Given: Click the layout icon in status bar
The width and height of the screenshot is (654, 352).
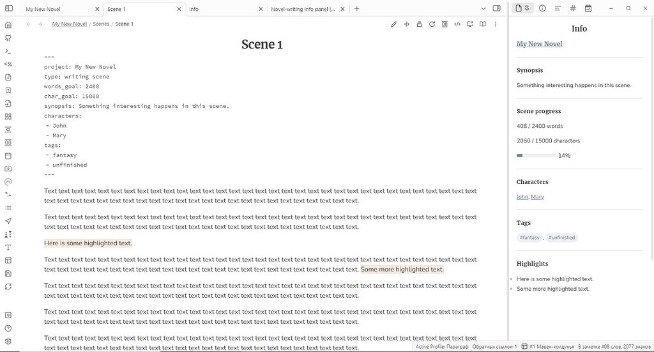Looking at the screenshot, I should tap(524, 347).
